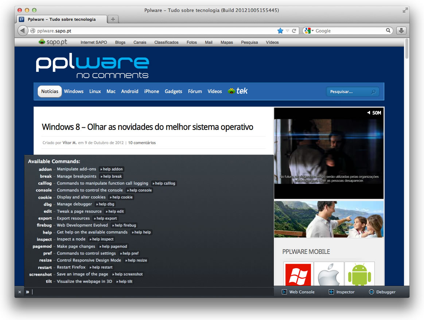Image resolution: width=424 pixels, height=320 pixels.
Task: Click the help cookie command button
Action: (121, 197)
